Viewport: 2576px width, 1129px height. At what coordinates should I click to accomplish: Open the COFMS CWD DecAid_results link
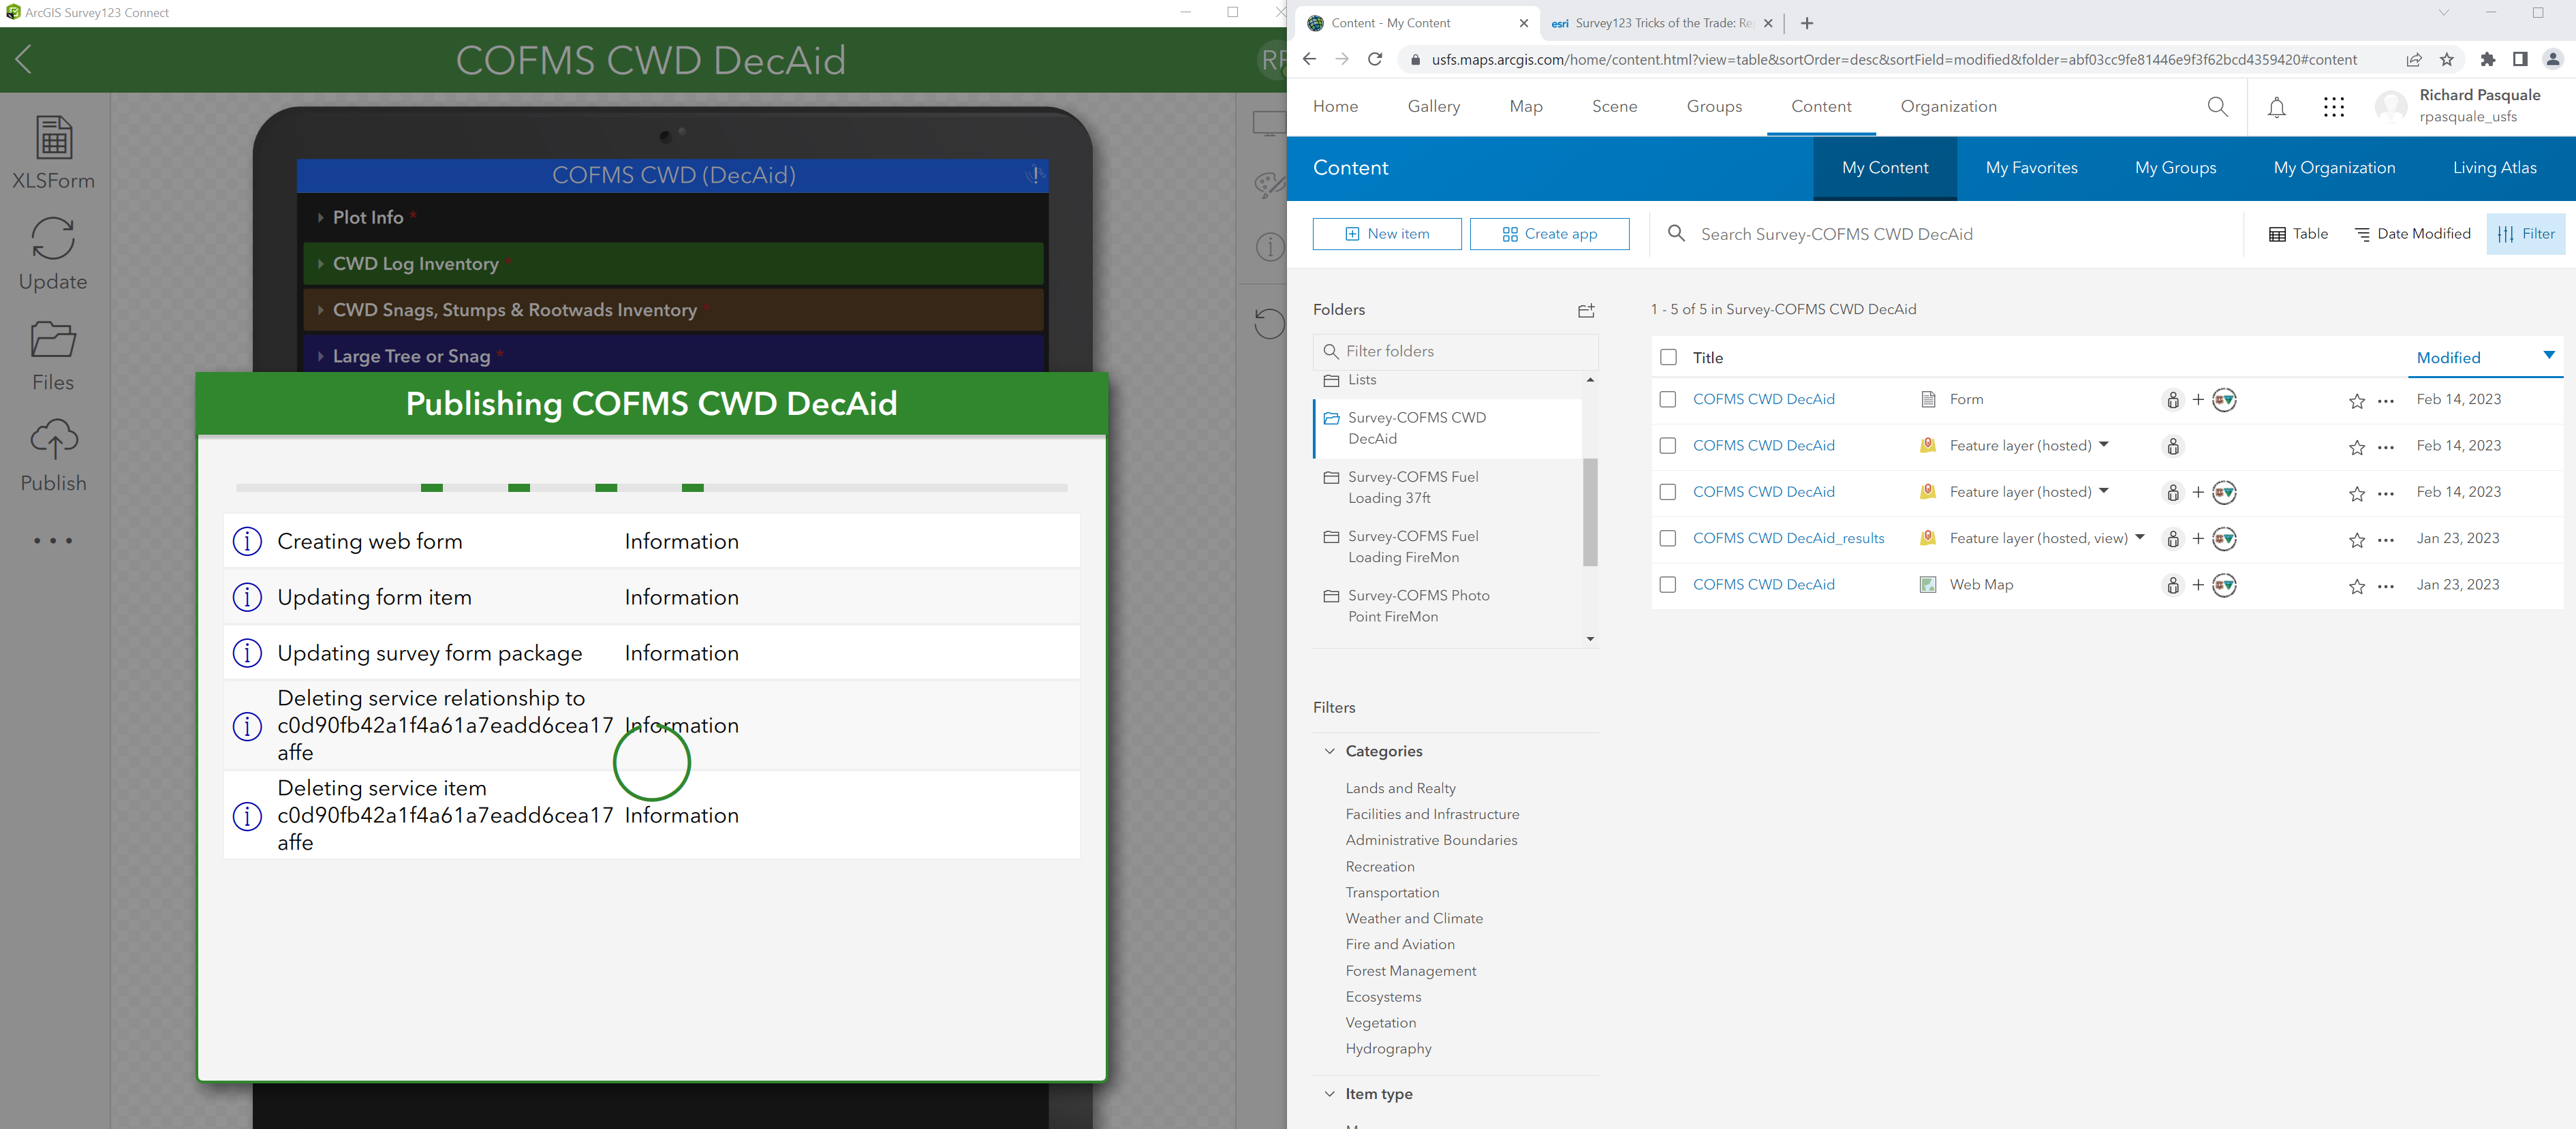(x=1788, y=539)
